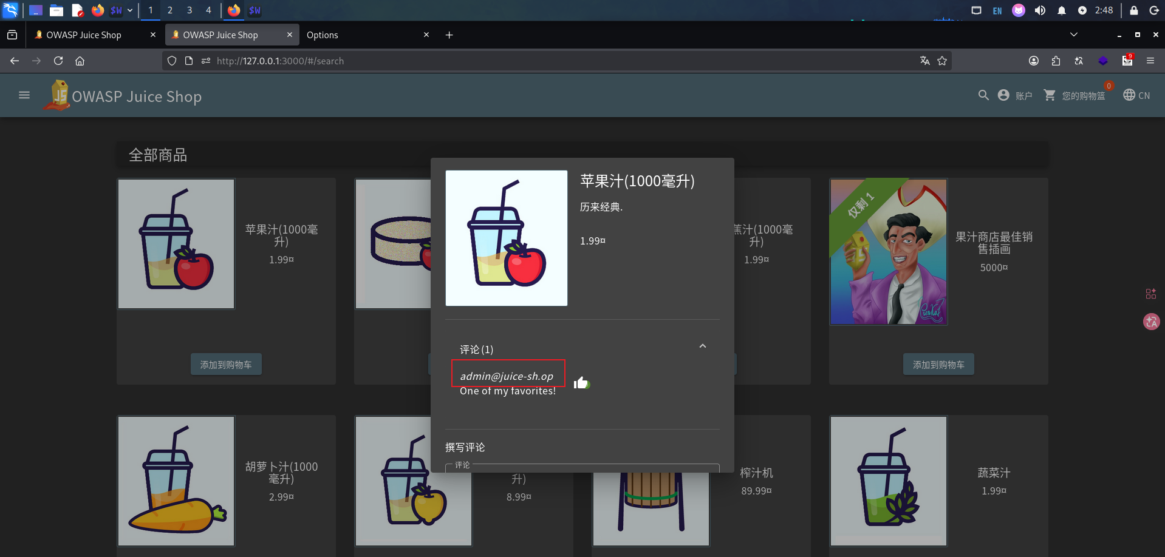Image resolution: width=1165 pixels, height=557 pixels.
Task: Open the Firefox View icon in the tab bar
Action: tap(12, 35)
